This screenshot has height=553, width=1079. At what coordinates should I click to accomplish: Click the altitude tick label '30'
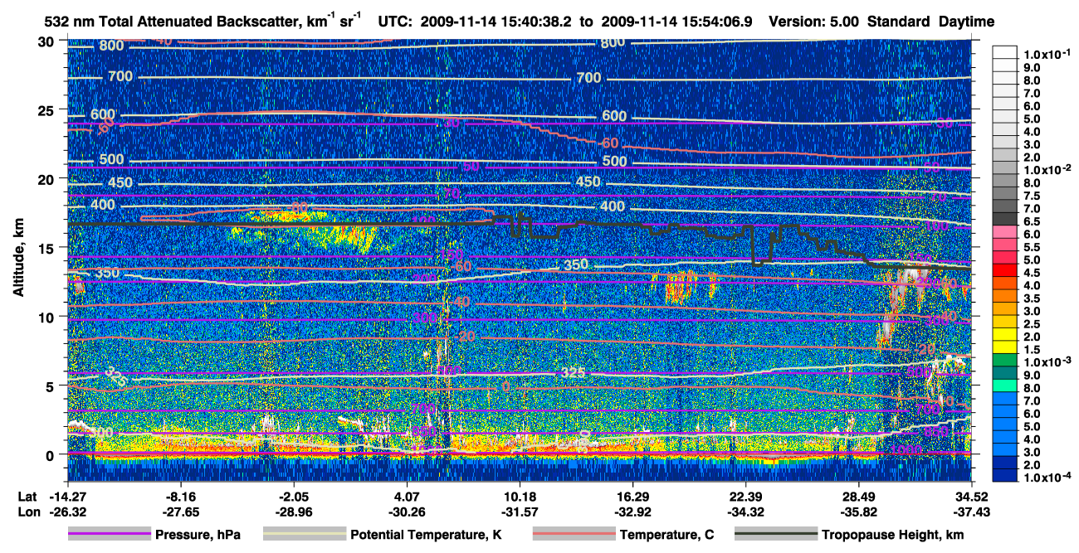coord(48,41)
